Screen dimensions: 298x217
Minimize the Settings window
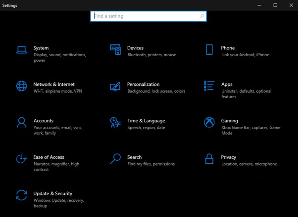click(x=259, y=5)
